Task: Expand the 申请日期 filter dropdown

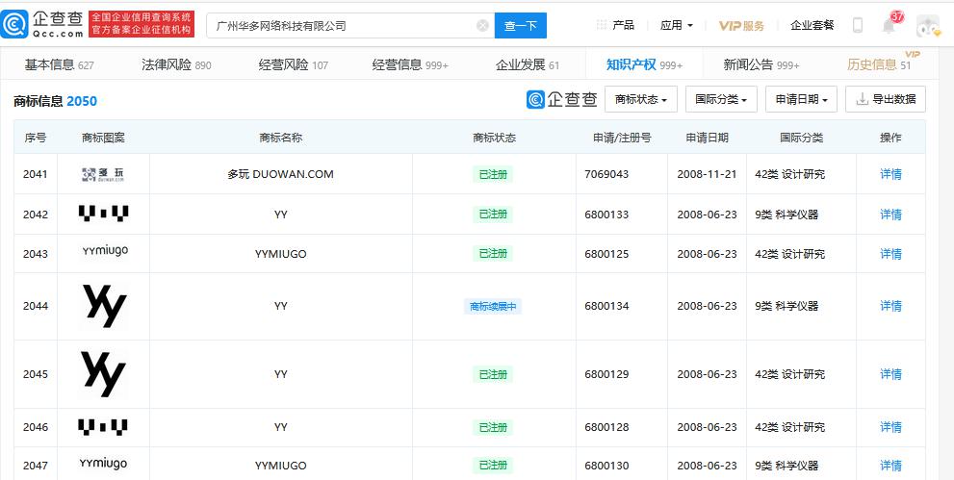Action: [x=801, y=99]
